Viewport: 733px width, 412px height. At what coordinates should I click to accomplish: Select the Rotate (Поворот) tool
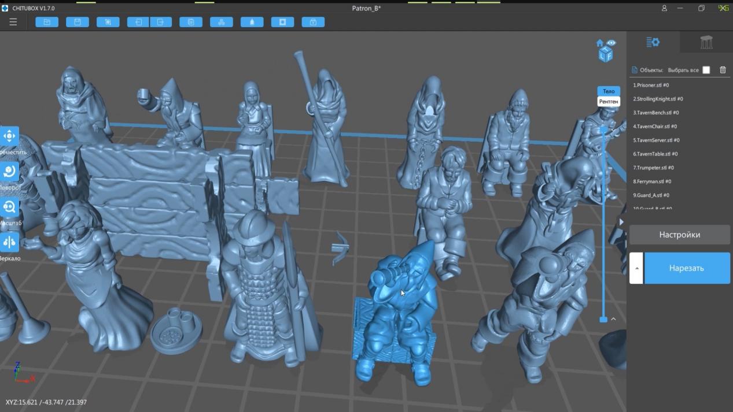pos(9,172)
